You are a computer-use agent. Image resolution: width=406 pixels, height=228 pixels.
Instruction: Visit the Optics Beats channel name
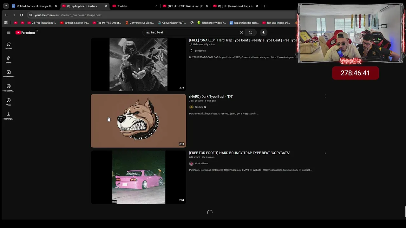click(x=202, y=163)
